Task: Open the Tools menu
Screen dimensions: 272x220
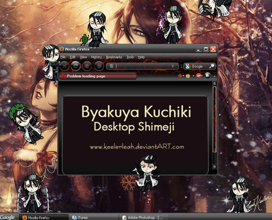Action: tap(130, 57)
